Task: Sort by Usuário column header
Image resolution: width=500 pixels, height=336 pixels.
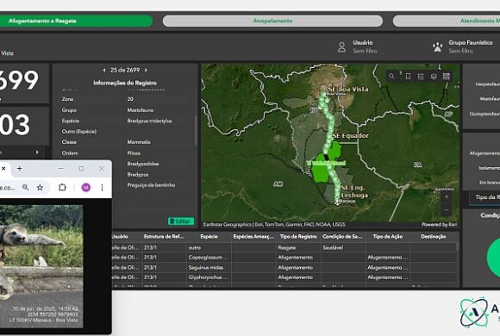Action: 120,237
